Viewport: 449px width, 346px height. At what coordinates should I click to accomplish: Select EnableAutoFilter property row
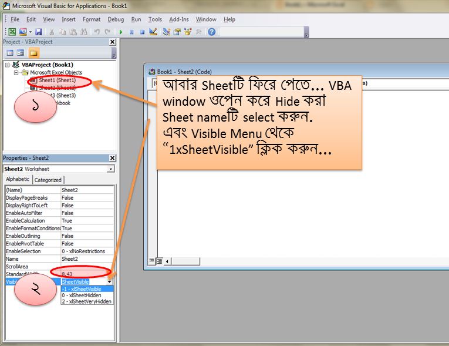[59, 213]
